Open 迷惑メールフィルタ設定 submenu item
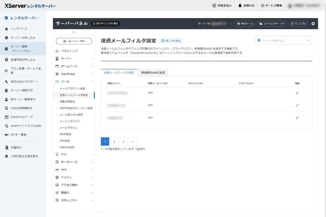This screenshot has height=217, width=326. [x=74, y=95]
